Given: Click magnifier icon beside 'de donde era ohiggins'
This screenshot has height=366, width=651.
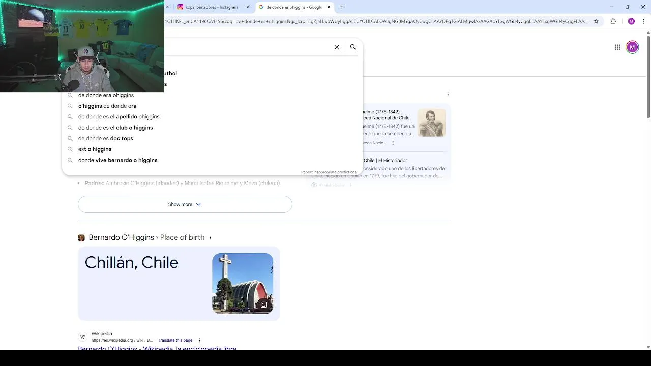Looking at the screenshot, I should [x=70, y=96].
